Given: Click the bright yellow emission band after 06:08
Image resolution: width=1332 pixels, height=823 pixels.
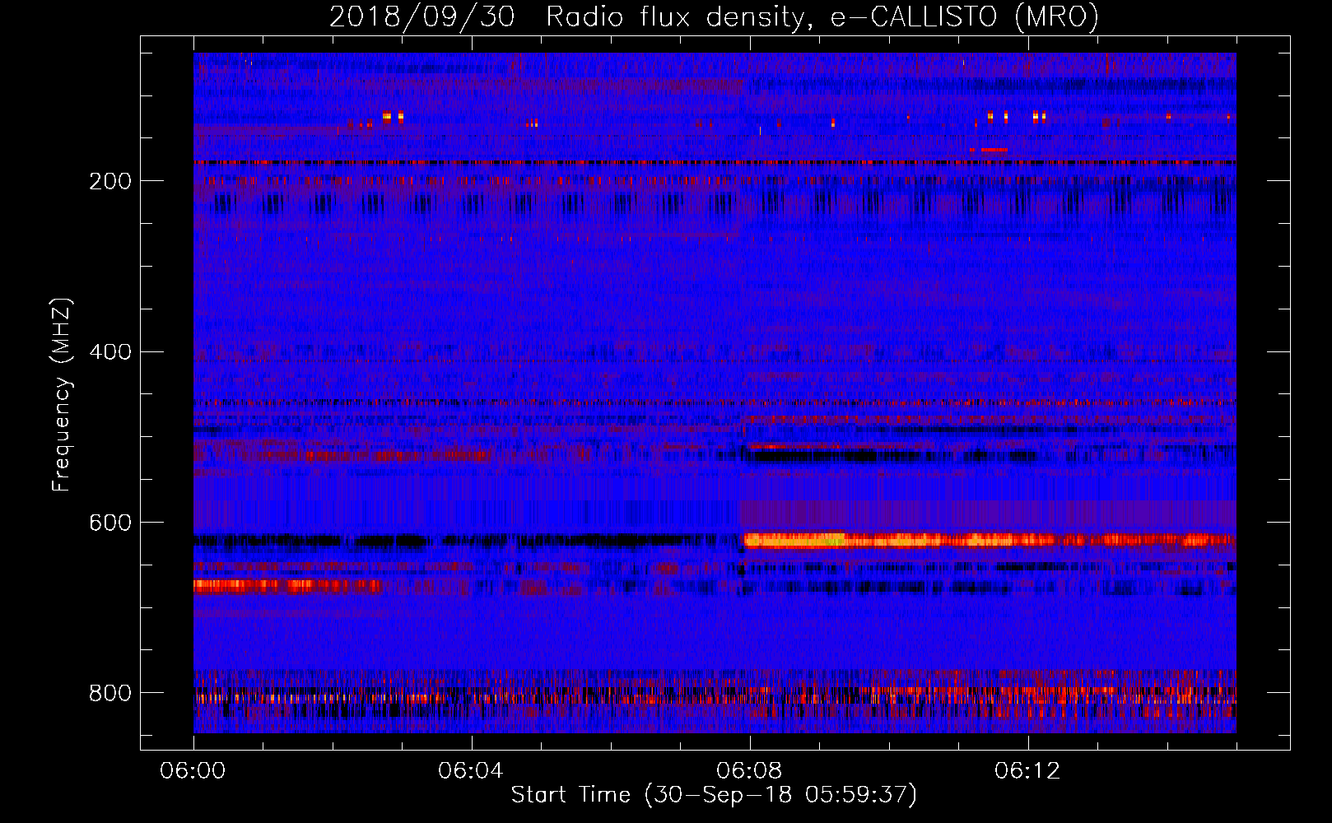Looking at the screenshot, I should point(988,541).
